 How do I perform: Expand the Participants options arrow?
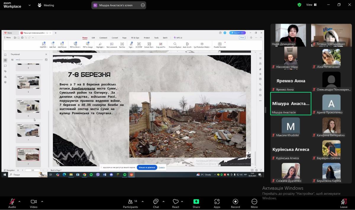tap(143, 201)
